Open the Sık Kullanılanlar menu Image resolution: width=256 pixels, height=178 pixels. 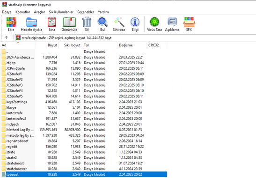coord(61,12)
